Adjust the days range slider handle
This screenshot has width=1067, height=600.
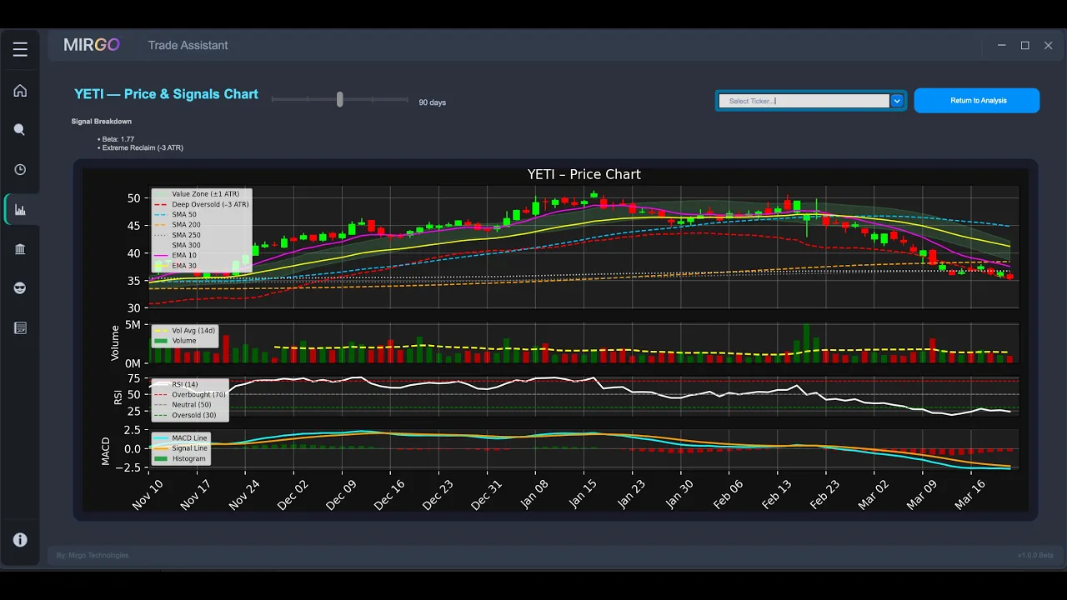340,99
